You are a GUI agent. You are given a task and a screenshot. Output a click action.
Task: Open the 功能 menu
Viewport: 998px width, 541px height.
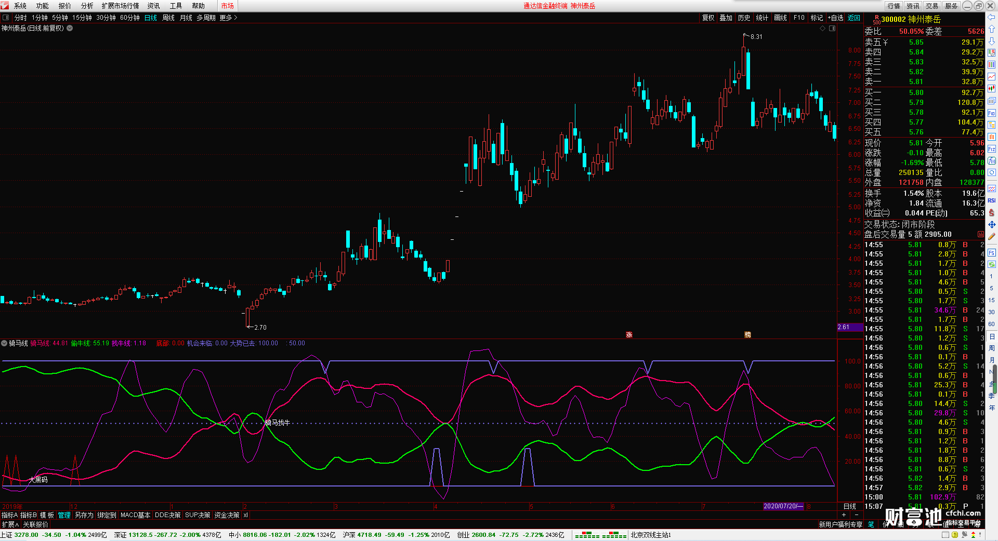[43, 6]
